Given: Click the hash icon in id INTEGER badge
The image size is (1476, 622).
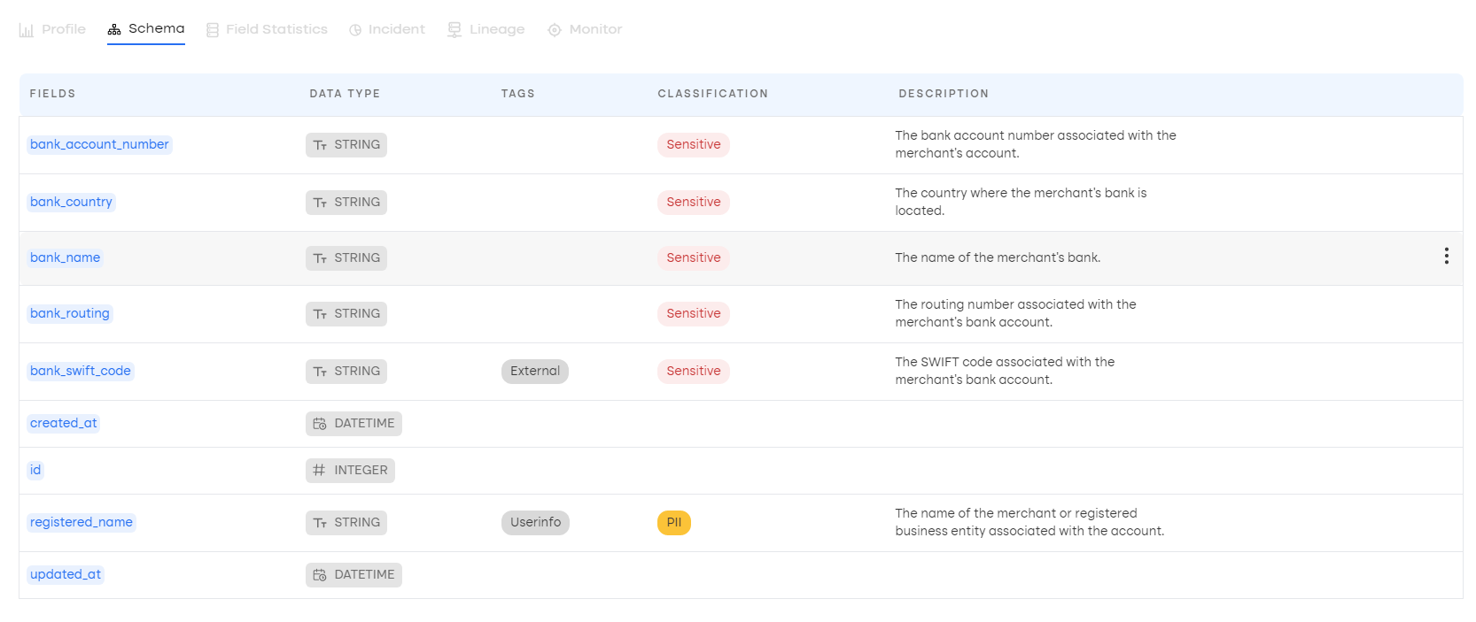Looking at the screenshot, I should (319, 471).
